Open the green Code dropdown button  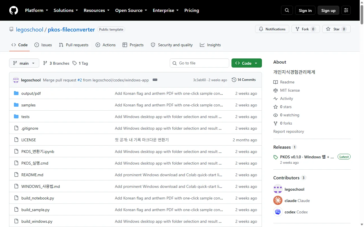[x=247, y=63]
